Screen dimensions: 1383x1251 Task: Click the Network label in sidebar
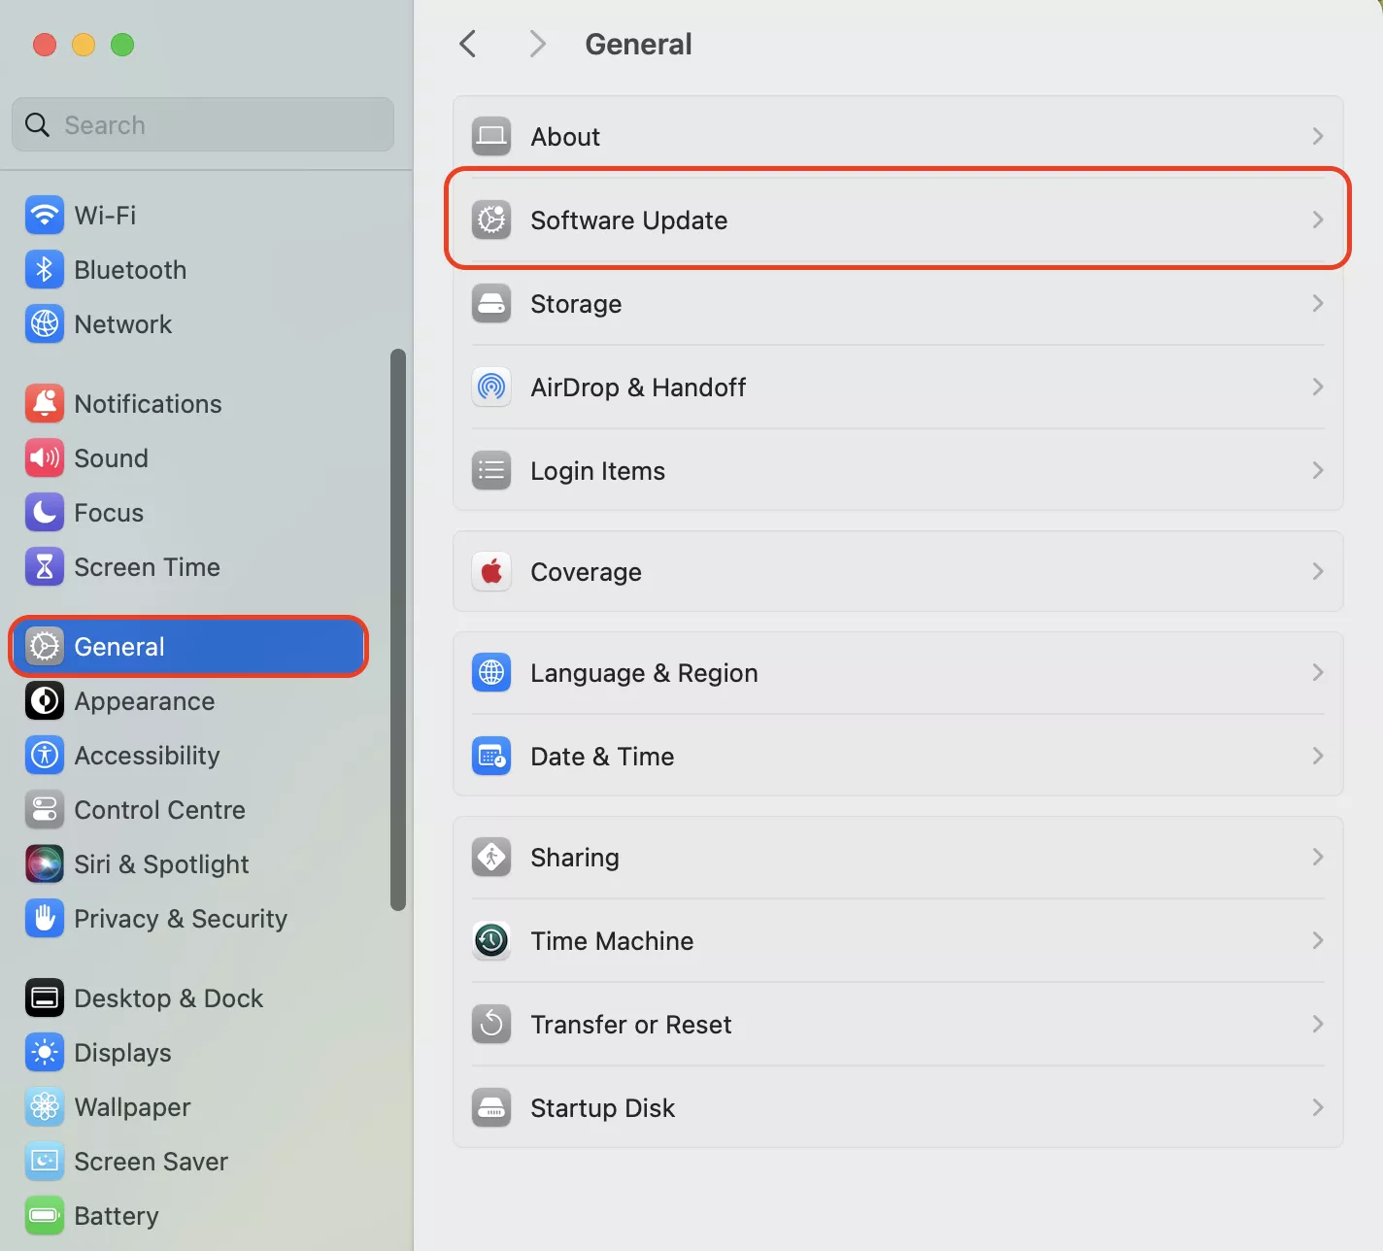pos(122,323)
